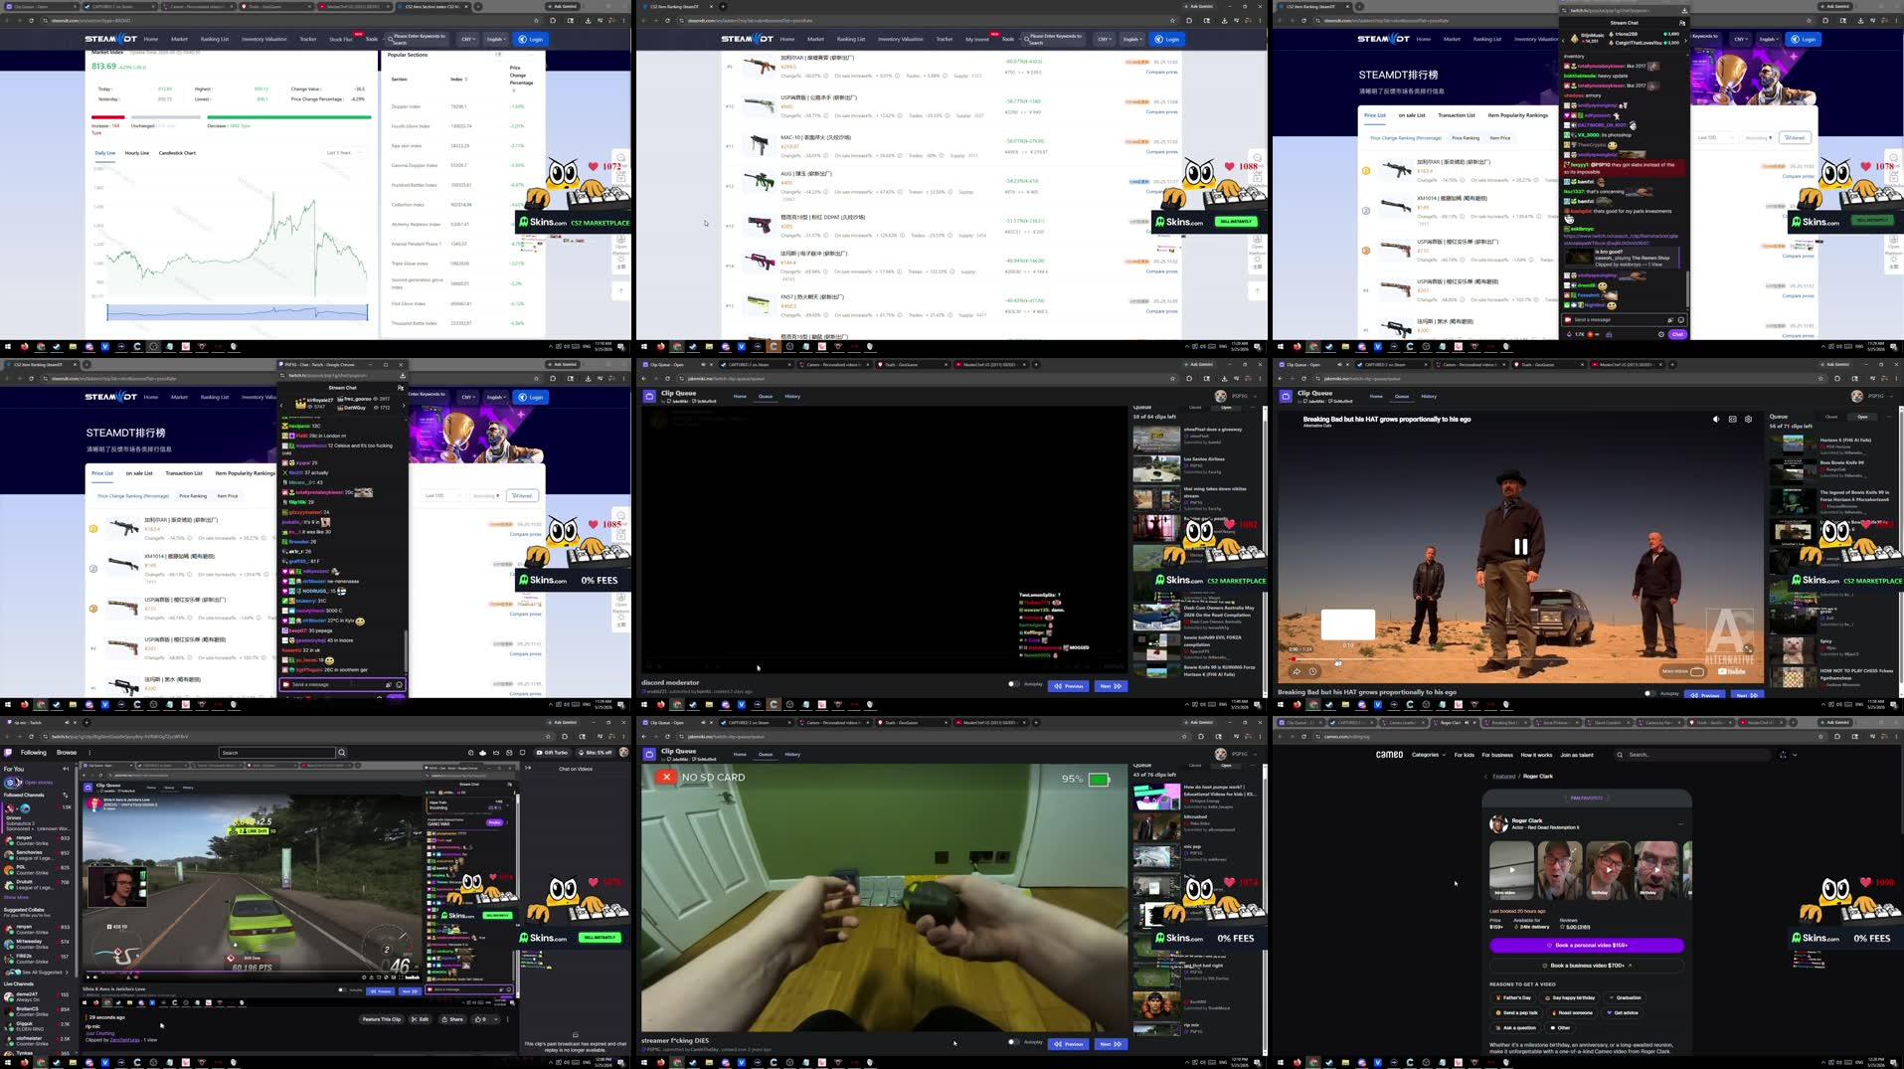The width and height of the screenshot is (1904, 1069).
Task: Click purple Chat send button in stream chat
Action: tap(1677, 334)
